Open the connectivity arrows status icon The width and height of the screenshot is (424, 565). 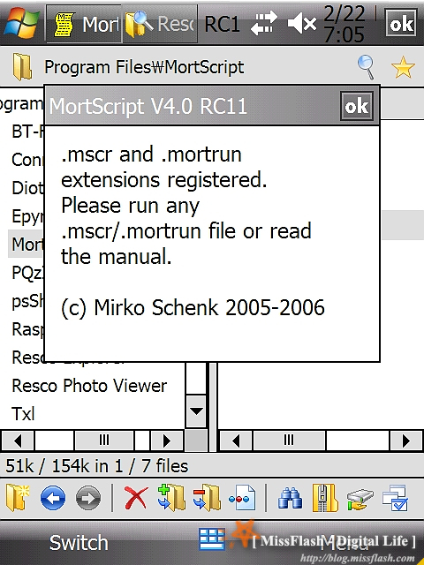[x=264, y=24]
